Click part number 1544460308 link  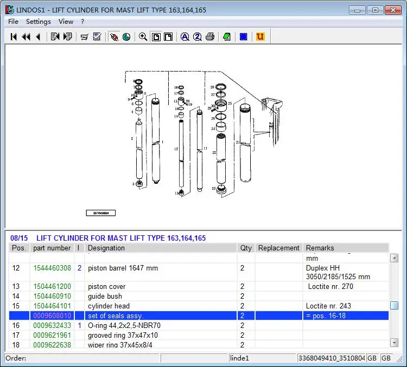pos(52,268)
